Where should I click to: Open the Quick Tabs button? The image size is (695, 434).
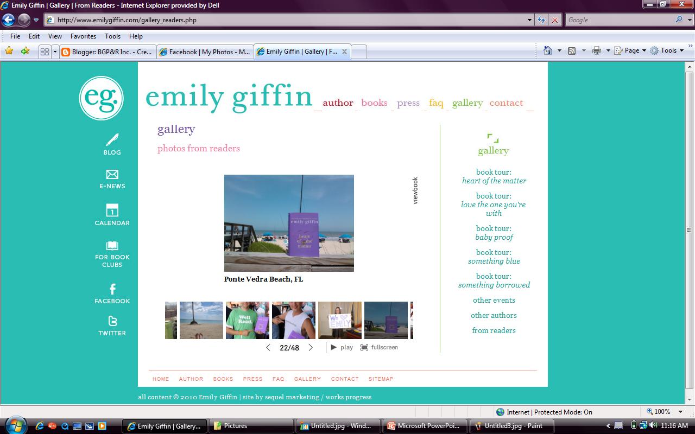coord(45,52)
